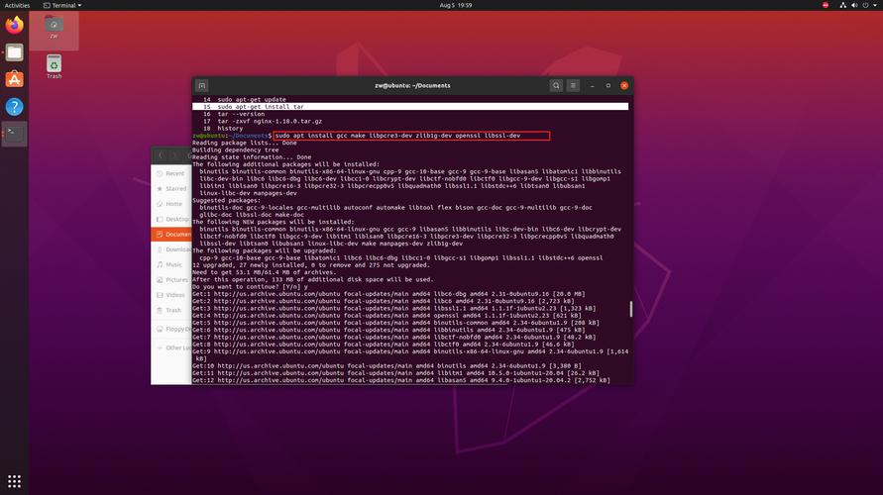Select Recent in the Files sidebar
Viewport: 883px width, 495px height.
click(174, 173)
